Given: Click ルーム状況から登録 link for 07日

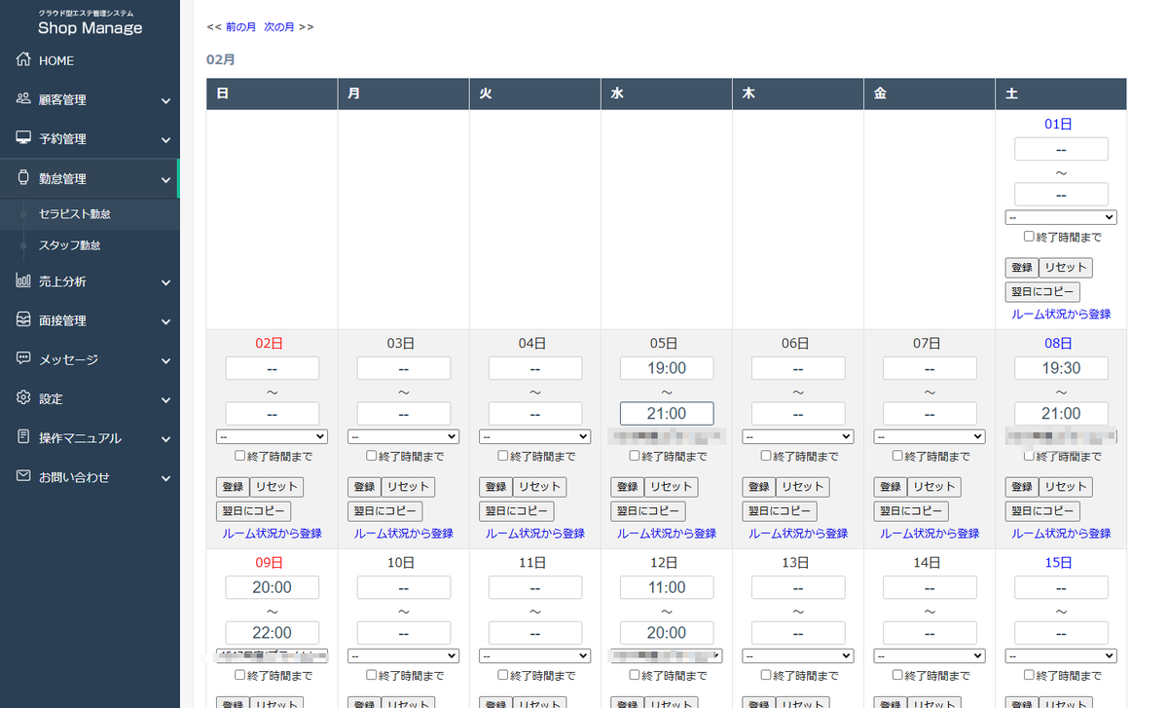Looking at the screenshot, I should tap(930, 534).
